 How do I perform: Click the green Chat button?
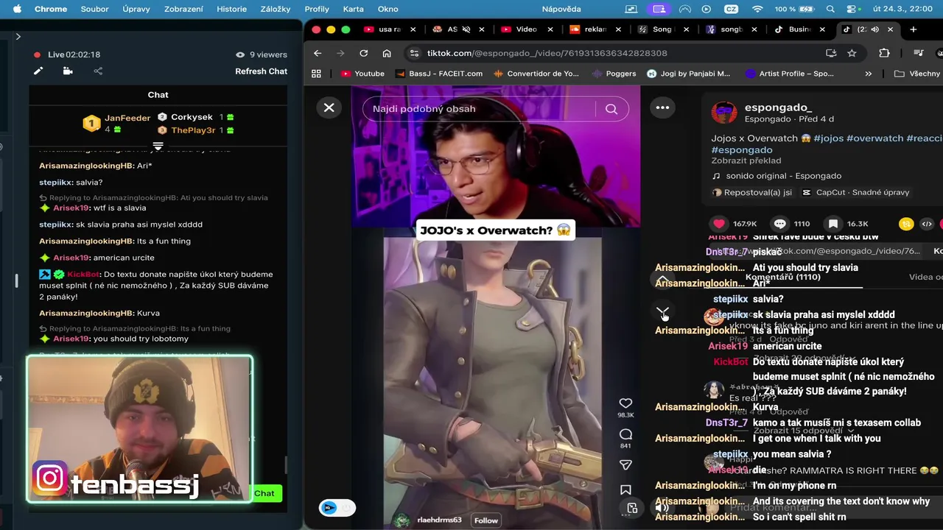pos(264,493)
